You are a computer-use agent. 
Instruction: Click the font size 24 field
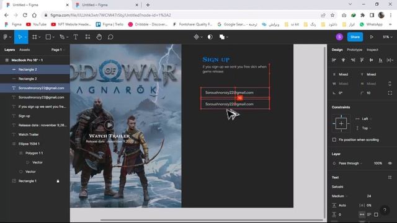click(369, 196)
